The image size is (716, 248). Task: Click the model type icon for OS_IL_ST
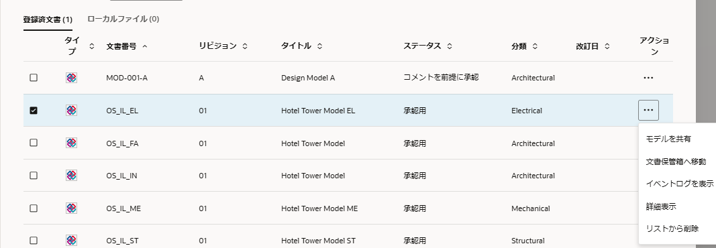click(x=71, y=240)
